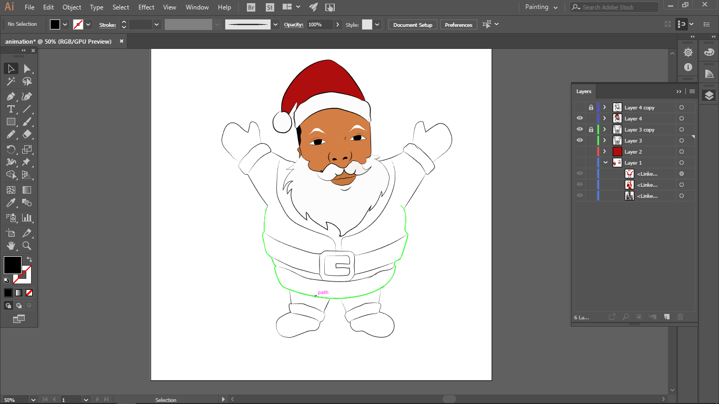Viewport: 719px width, 404px height.
Task: Pick the Rectangle tool
Action: (x=11, y=122)
